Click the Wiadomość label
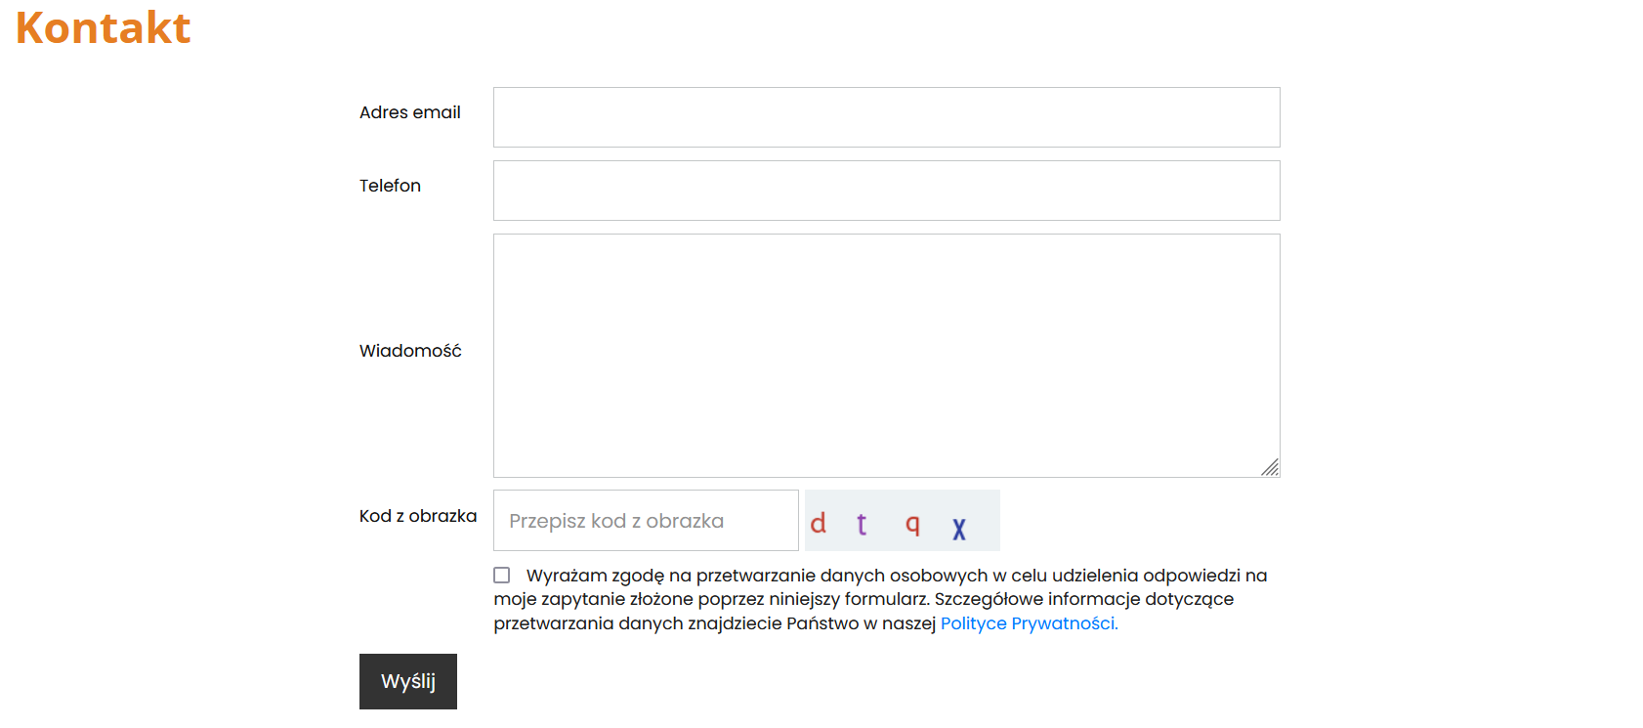 (410, 351)
